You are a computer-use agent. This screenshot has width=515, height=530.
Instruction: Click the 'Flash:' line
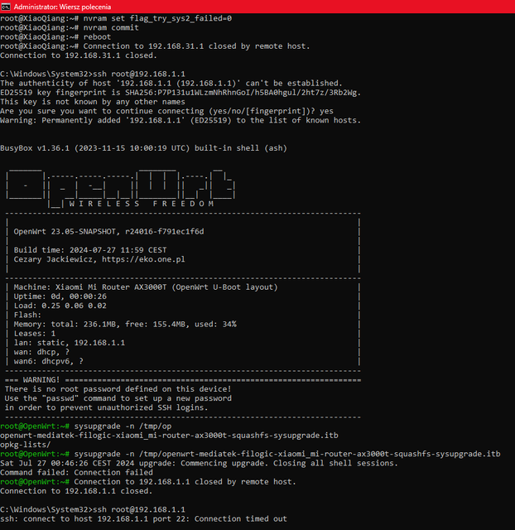[27, 315]
